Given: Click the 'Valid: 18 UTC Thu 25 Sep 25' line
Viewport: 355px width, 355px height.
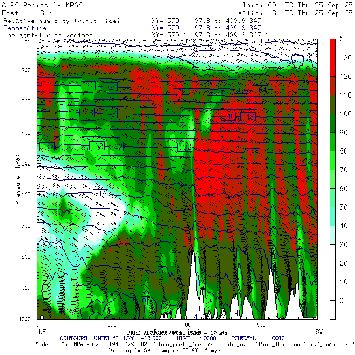Looking at the screenshot, I should (x=295, y=13).
